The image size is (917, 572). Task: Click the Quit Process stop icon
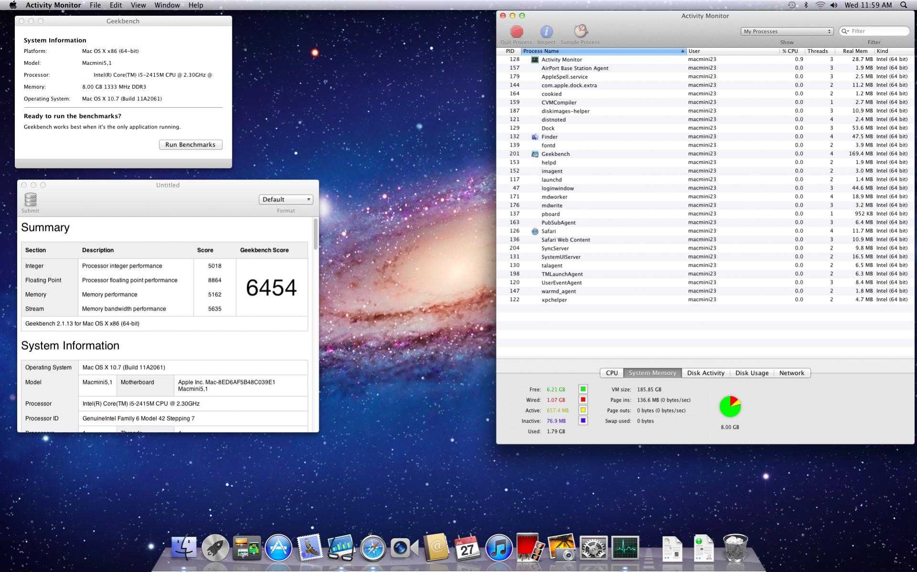tap(516, 32)
